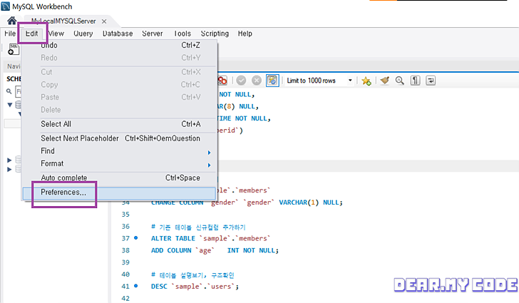Click the commit checkmark toolbar icon
Image resolution: width=519 pixels, height=303 pixels.
tap(241, 81)
